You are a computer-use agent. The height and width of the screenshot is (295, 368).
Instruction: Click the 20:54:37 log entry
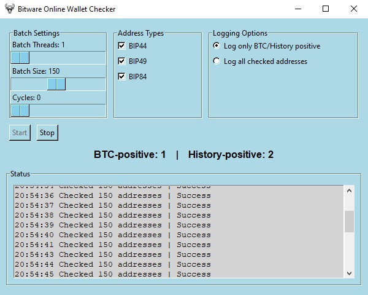click(113, 205)
